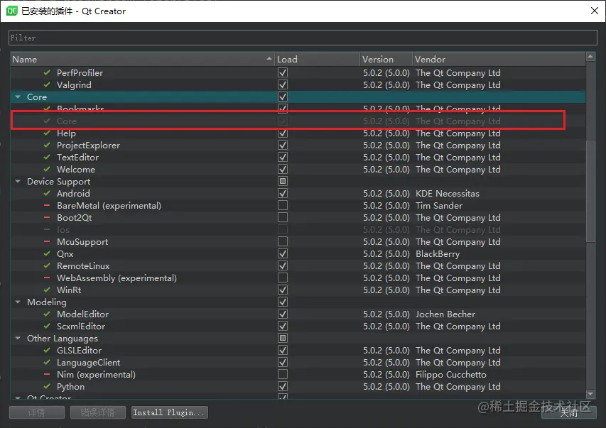Screen dimensions: 606x428
Task: Enable the McuSupport Load checkbox
Action: (x=283, y=241)
